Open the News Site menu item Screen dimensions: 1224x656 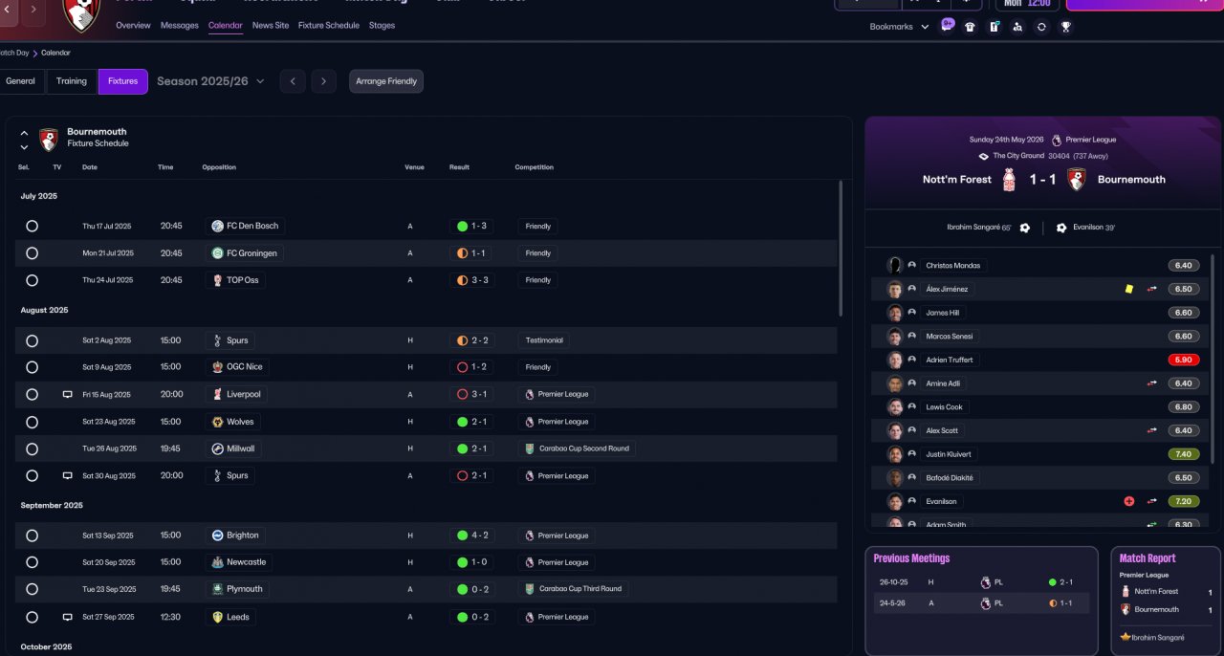271,26
